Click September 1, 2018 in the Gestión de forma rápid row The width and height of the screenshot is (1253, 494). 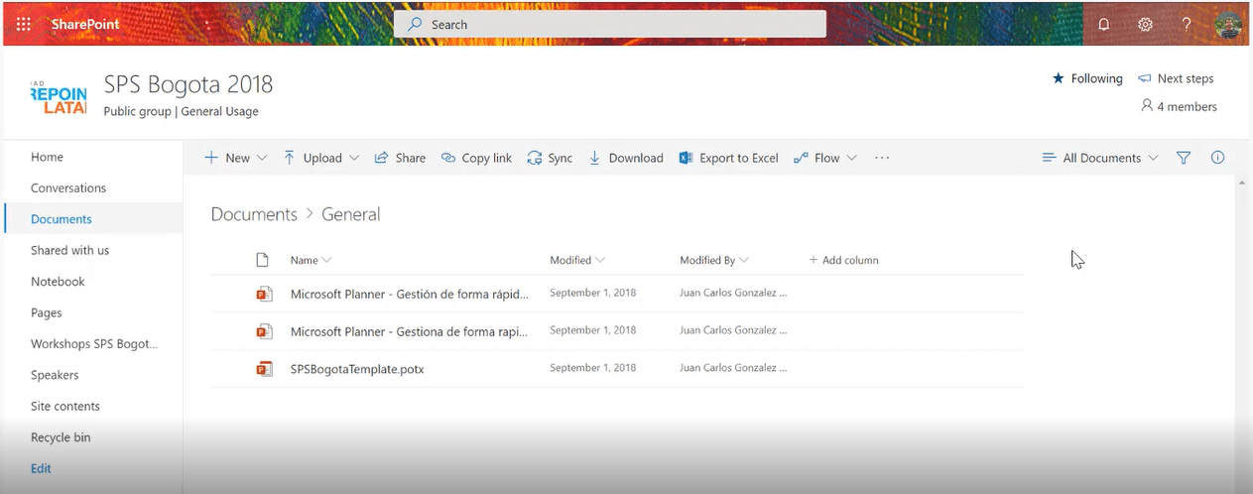click(x=593, y=293)
